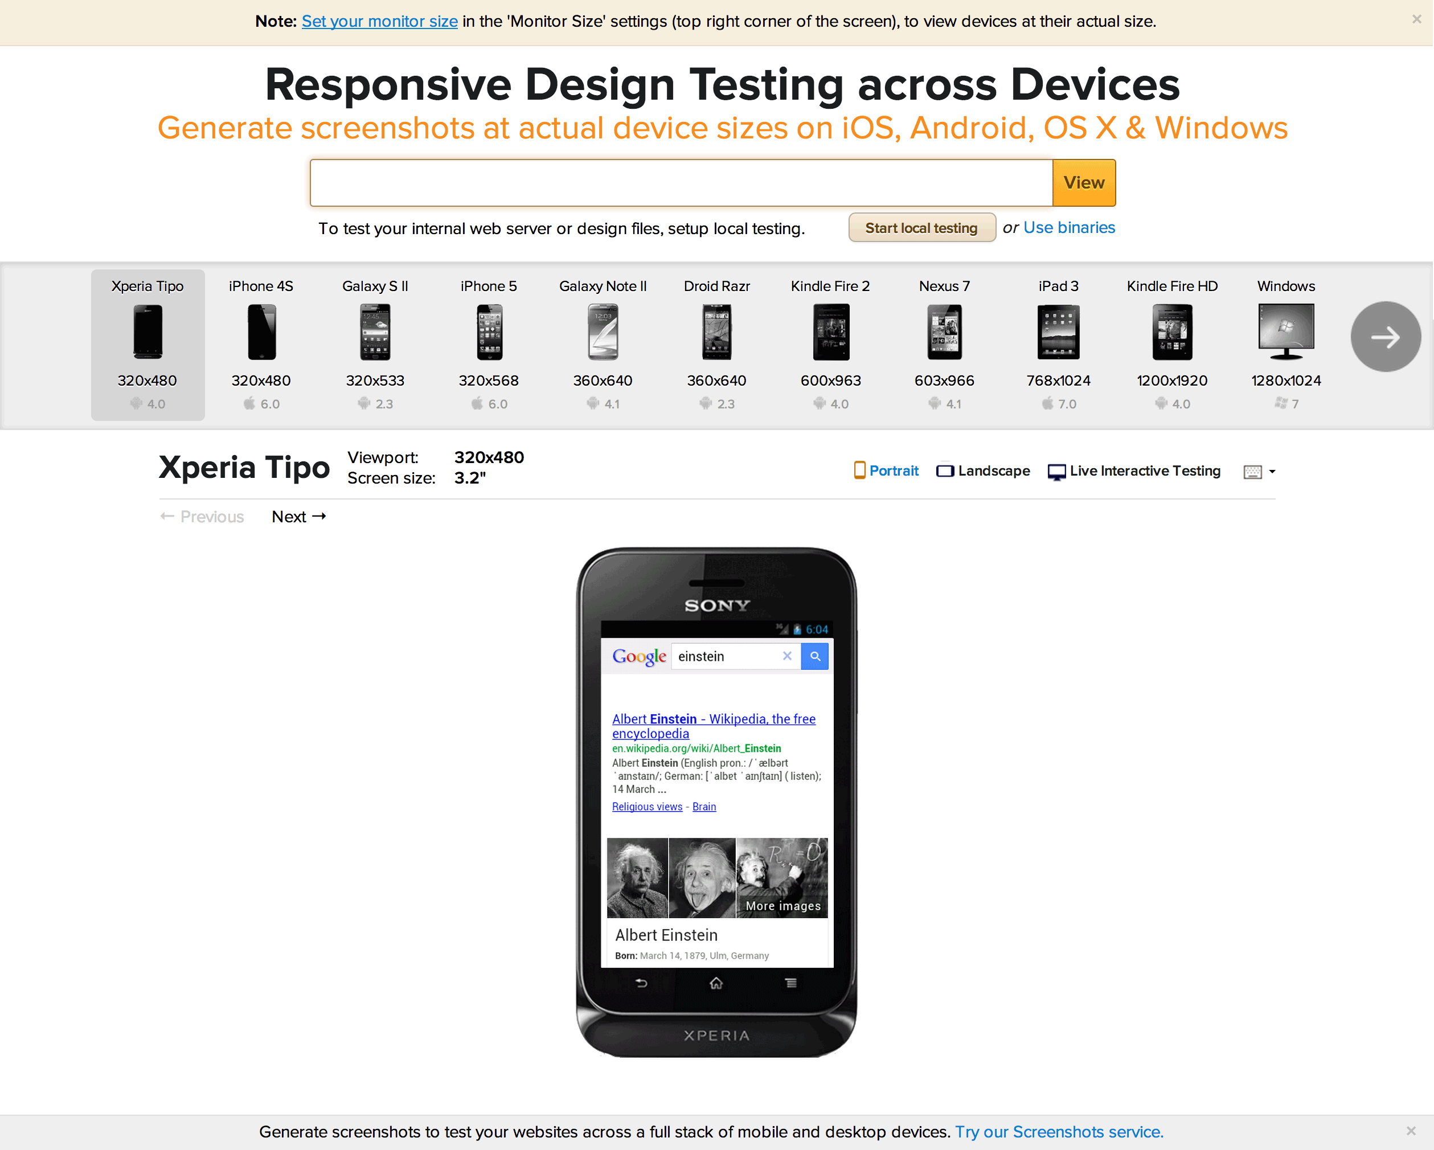
Task: Open the Set your monitor size link
Action: [x=380, y=21]
